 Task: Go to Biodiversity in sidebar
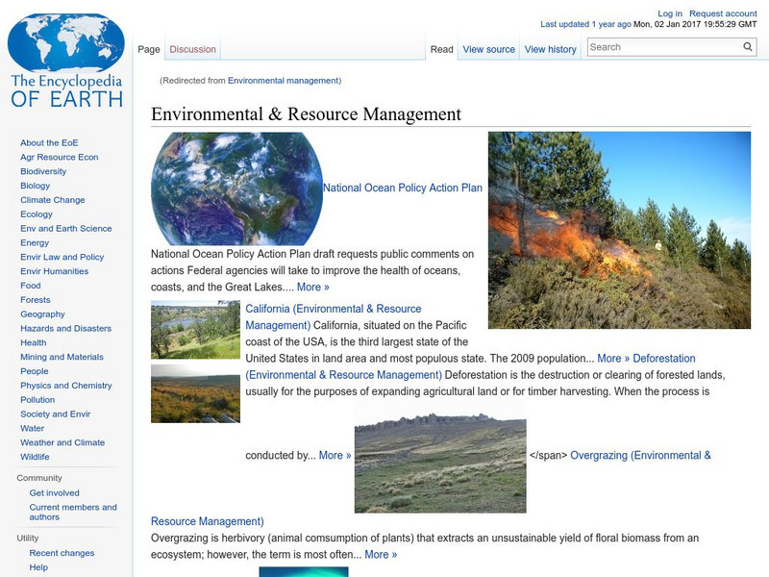(43, 171)
